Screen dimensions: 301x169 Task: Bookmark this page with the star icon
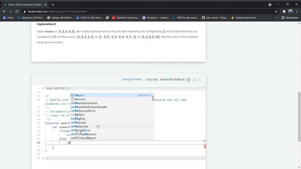coord(276,11)
